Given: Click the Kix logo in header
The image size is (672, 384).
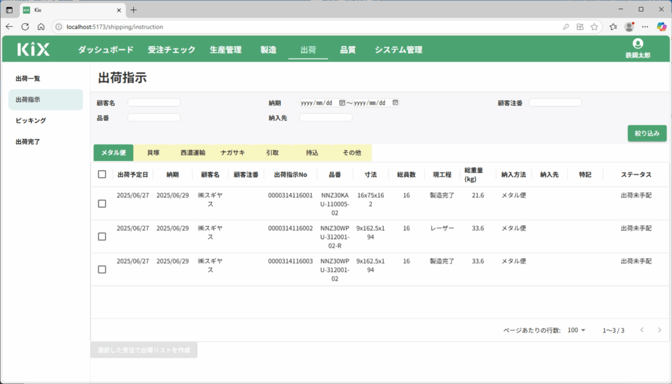Looking at the screenshot, I should tap(33, 49).
